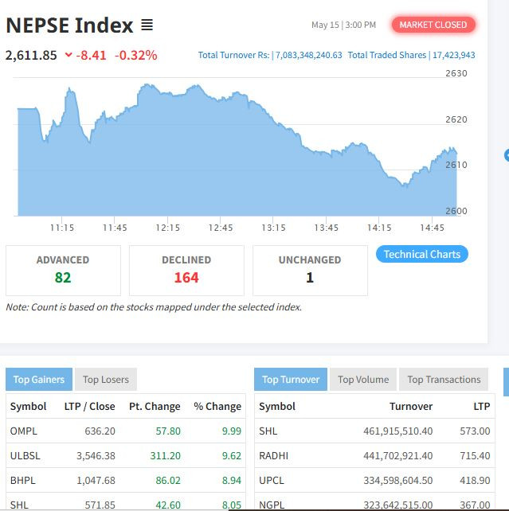Open the NEPSE Index list menu icon
509x511 pixels.
(x=147, y=25)
